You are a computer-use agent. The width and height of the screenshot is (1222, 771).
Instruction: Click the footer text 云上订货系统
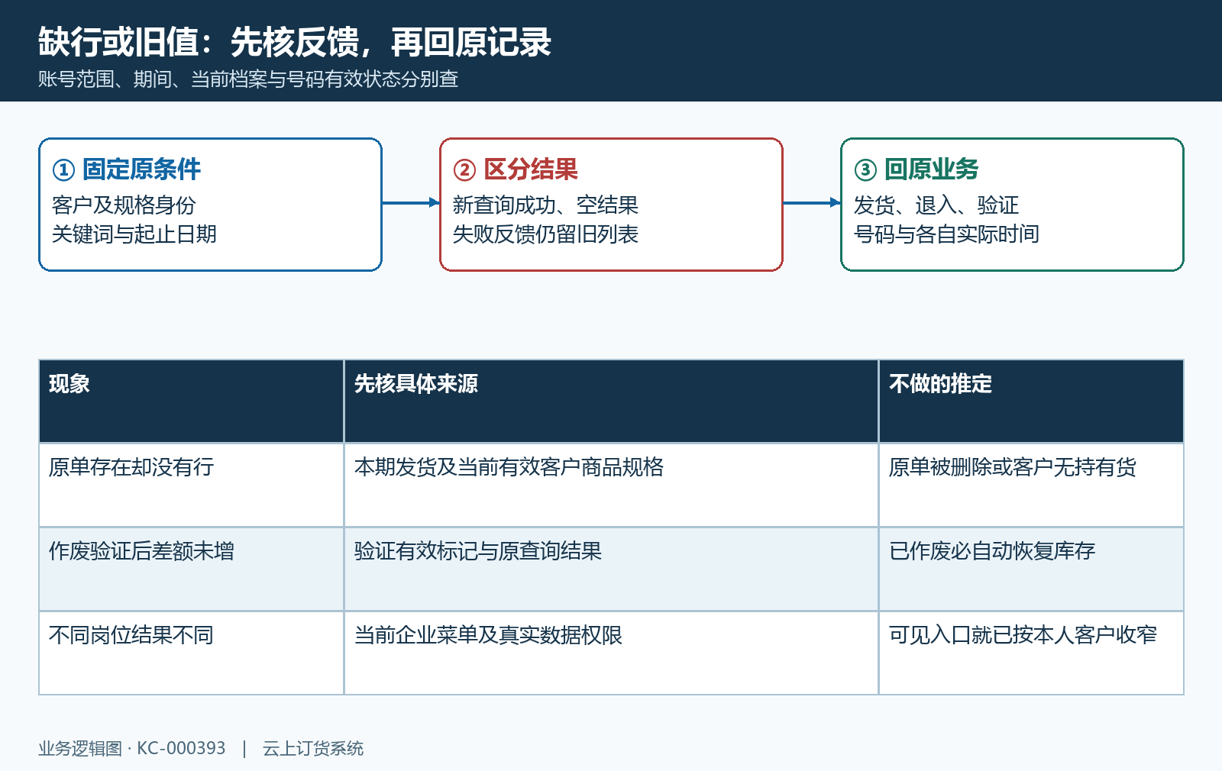pos(313,748)
